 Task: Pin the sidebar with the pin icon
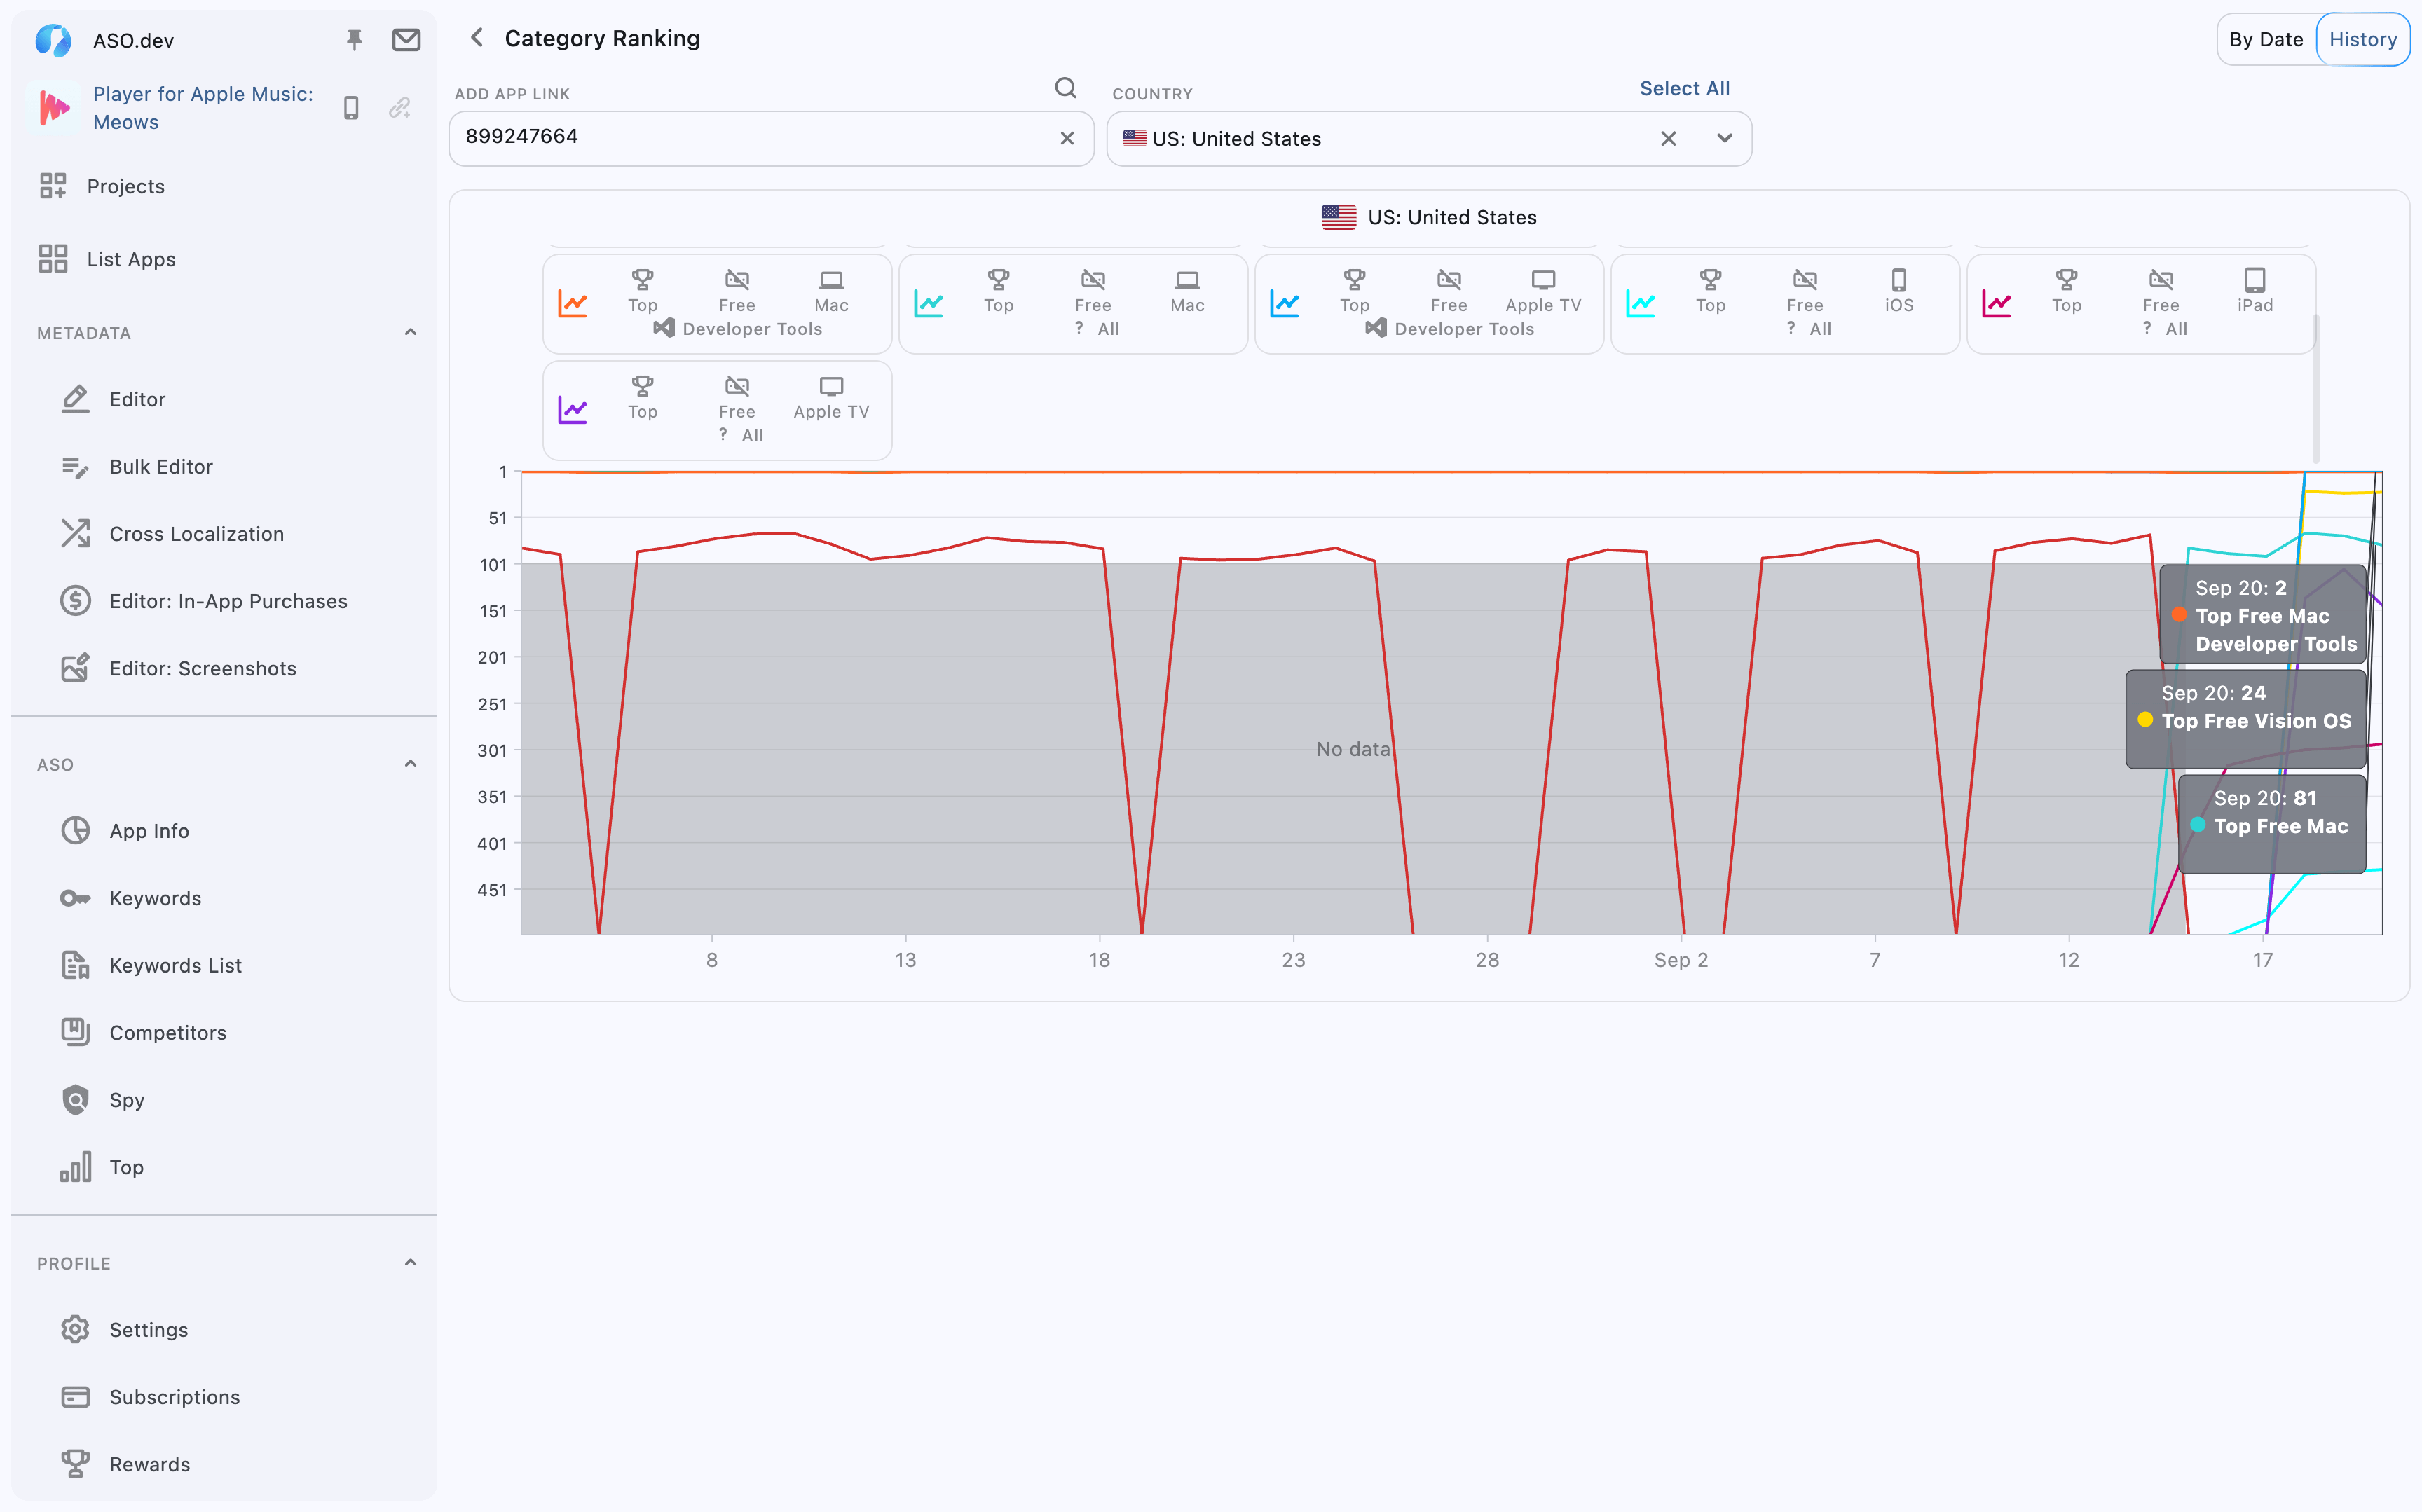pos(354,40)
